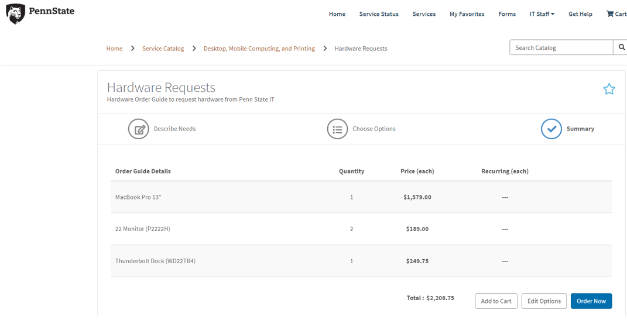
Task: Click the Home breadcrumb link
Action: (x=114, y=49)
